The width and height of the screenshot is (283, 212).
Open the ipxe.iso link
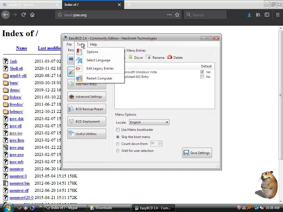[16, 133]
